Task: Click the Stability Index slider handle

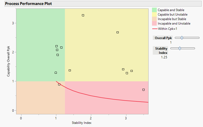Action: click(x=180, y=48)
